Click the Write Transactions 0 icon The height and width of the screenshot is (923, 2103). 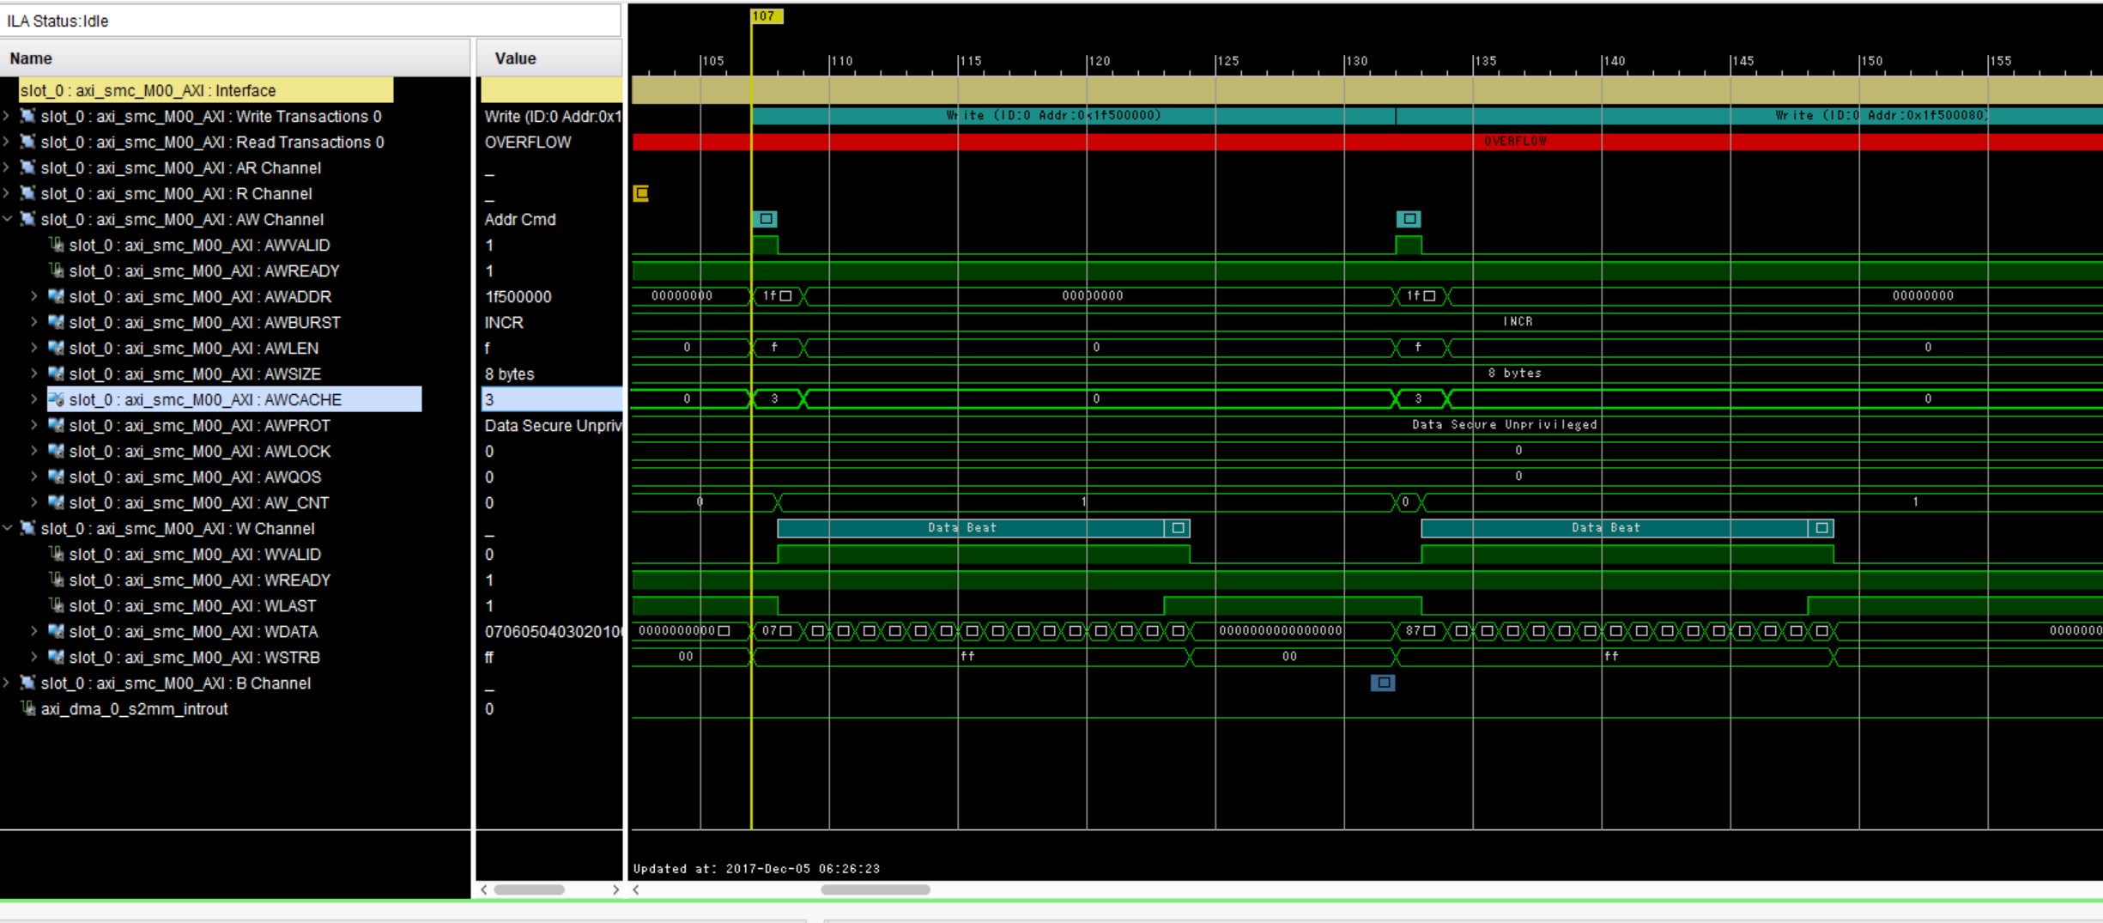(28, 116)
